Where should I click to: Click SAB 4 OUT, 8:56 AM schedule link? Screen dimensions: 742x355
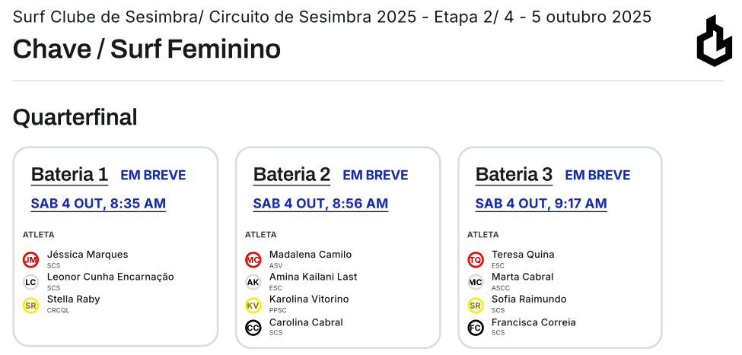coord(320,204)
